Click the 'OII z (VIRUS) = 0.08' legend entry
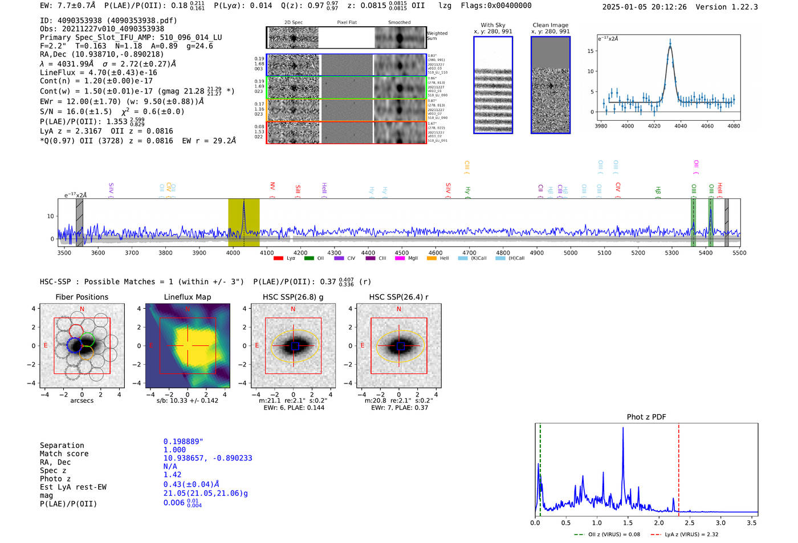 tap(606, 534)
